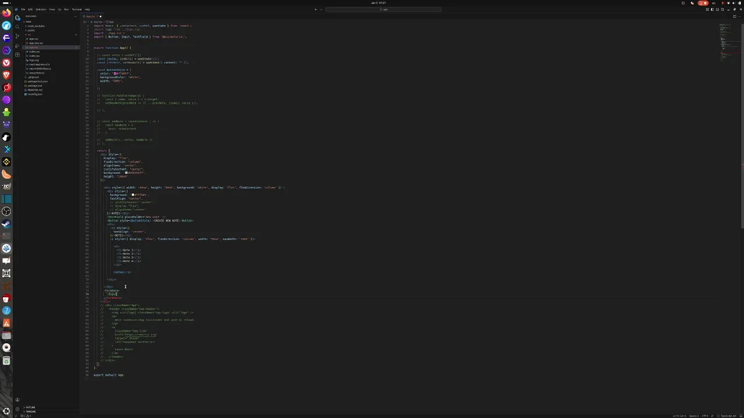The height and width of the screenshot is (418, 744).
Task: Launch Vivaldi browser from the dock
Action: (x=6, y=63)
